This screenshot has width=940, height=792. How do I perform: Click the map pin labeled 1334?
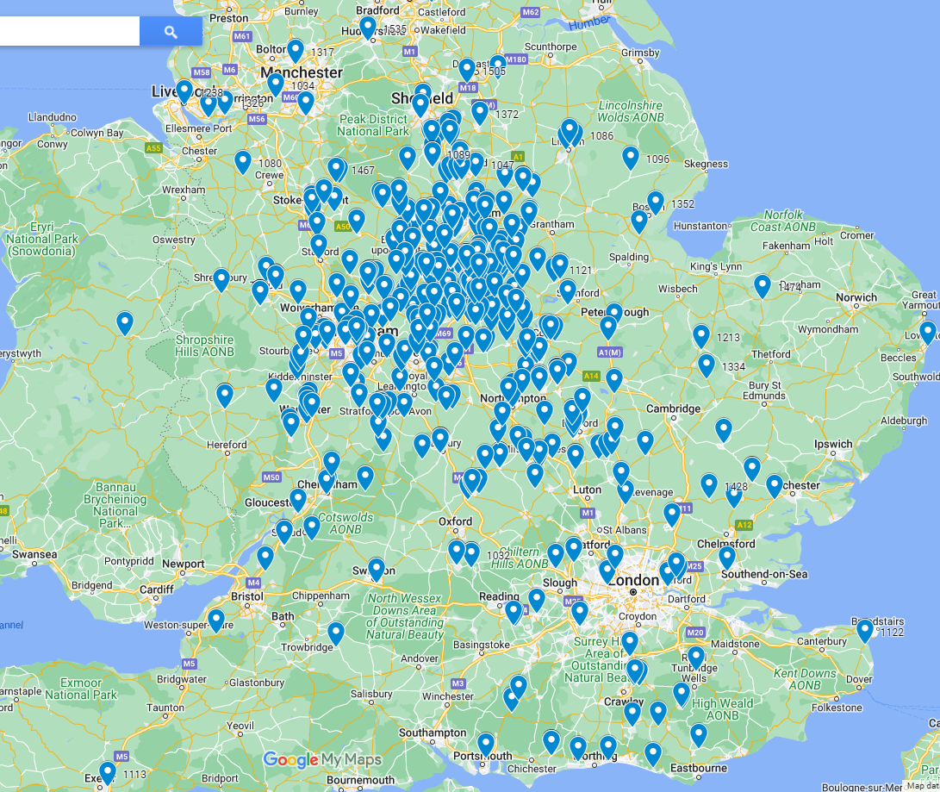pyautogui.click(x=707, y=365)
